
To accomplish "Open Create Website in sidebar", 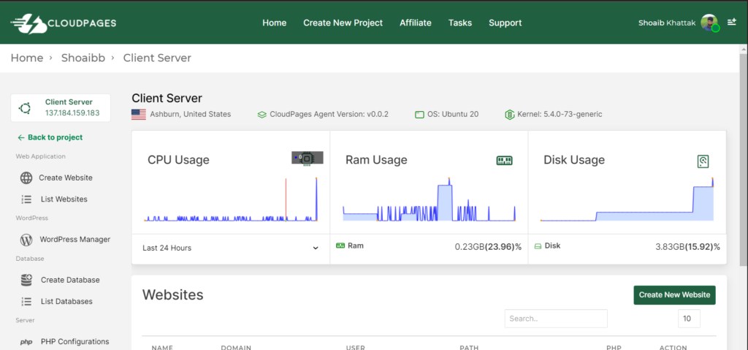I will [66, 178].
